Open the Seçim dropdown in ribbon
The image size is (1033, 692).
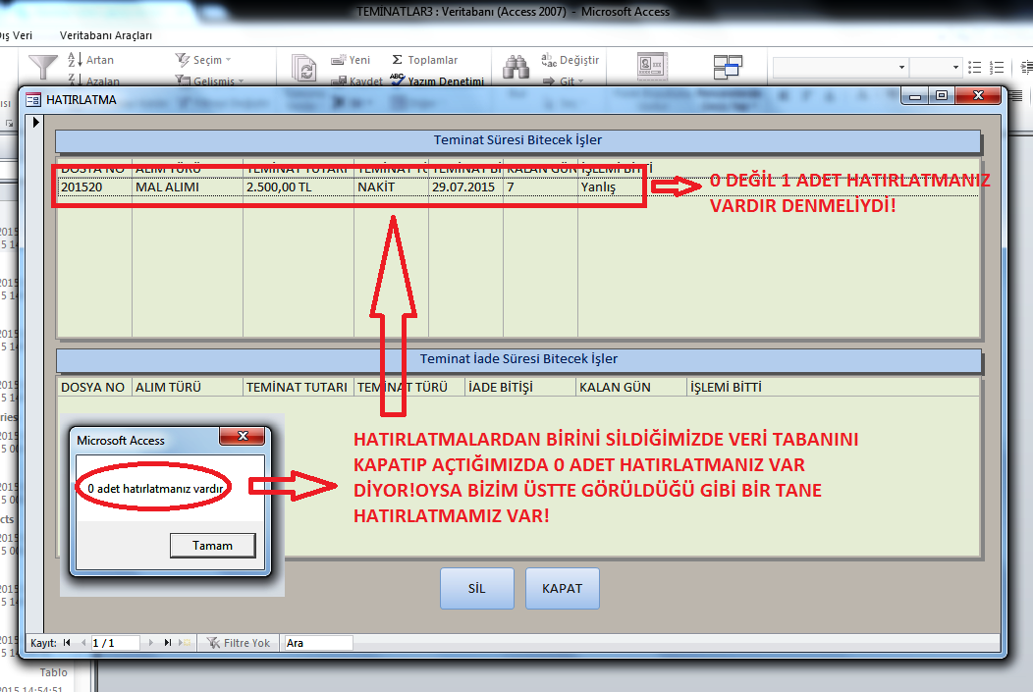(205, 60)
